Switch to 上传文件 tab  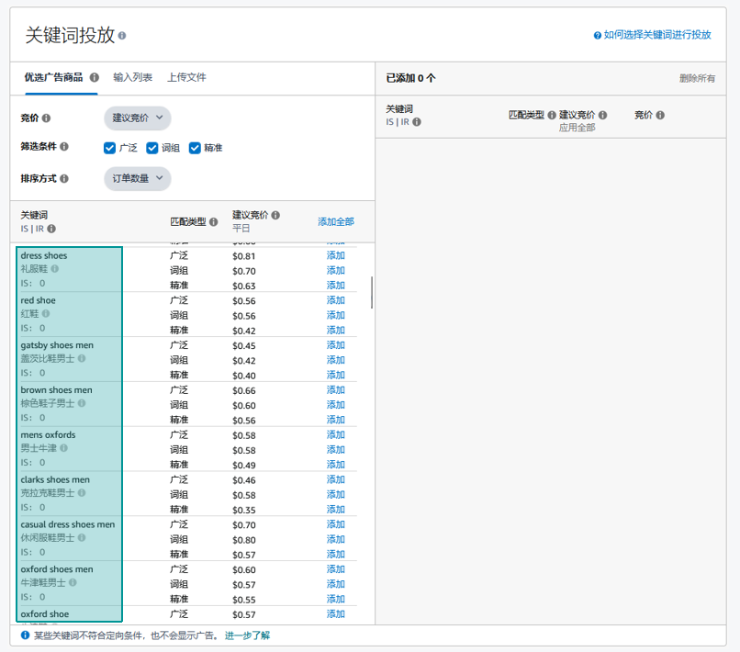186,77
